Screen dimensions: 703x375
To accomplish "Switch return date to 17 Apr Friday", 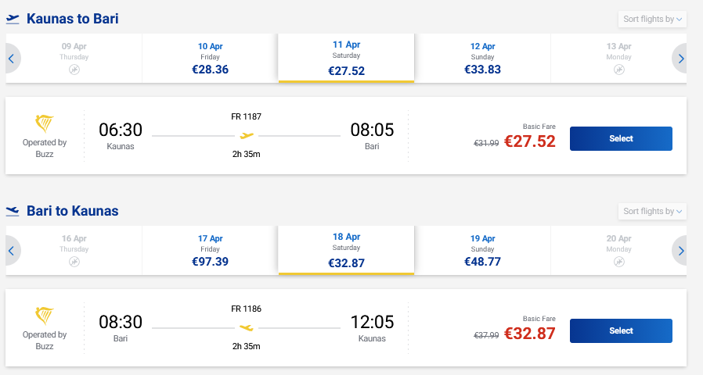I will pos(210,251).
